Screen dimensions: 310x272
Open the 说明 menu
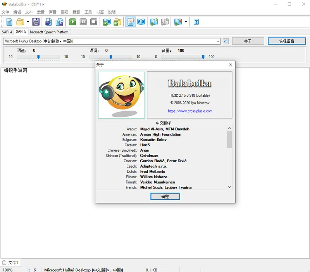pyautogui.click(x=112, y=12)
